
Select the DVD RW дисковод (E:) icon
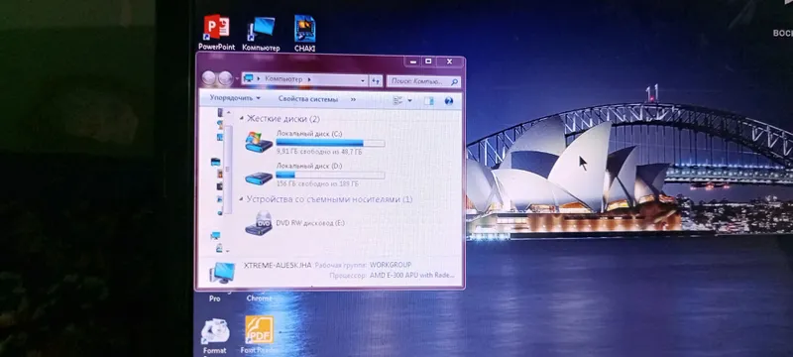(x=259, y=223)
